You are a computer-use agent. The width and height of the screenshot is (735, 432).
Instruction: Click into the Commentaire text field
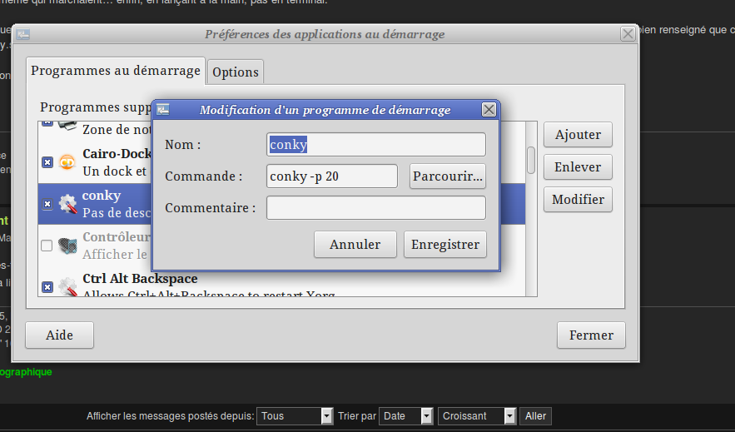point(376,207)
